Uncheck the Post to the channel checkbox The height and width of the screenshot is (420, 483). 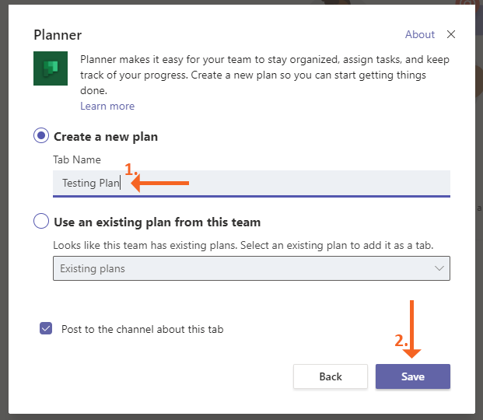46,329
